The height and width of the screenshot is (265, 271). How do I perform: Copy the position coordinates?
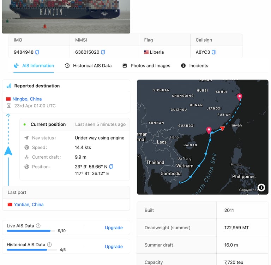click(111, 166)
